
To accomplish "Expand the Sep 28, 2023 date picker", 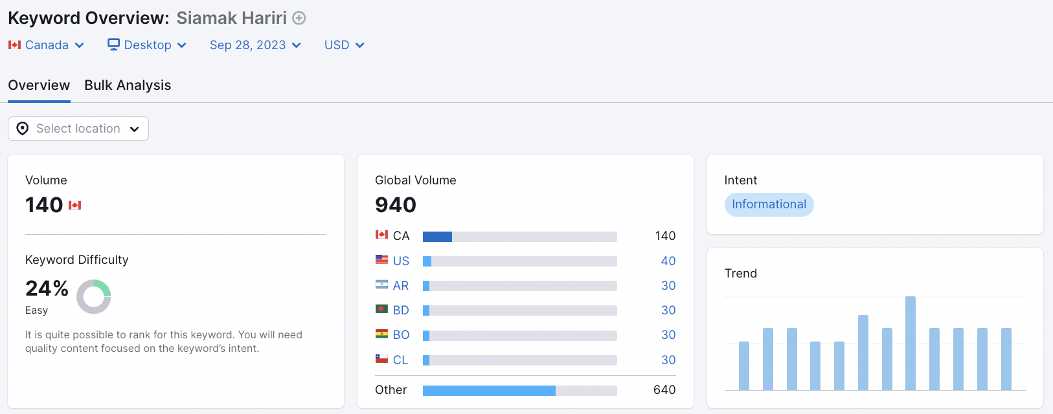I will coord(255,45).
